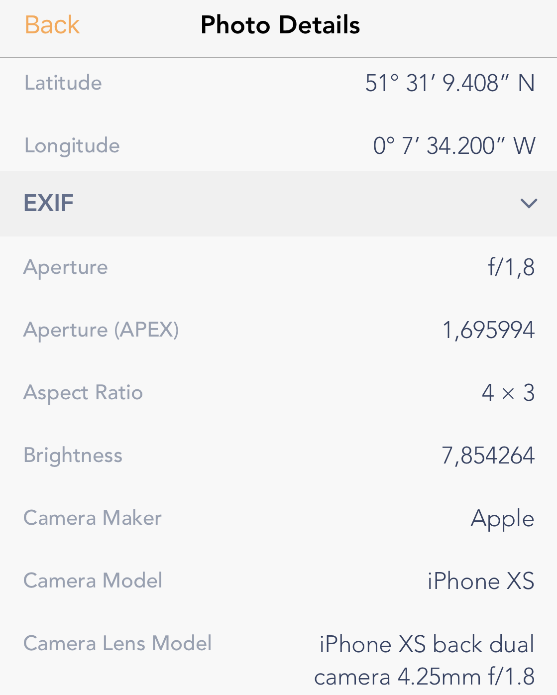Select the iPhone XS camera model value
Screen dimensions: 557x695
click(480, 581)
